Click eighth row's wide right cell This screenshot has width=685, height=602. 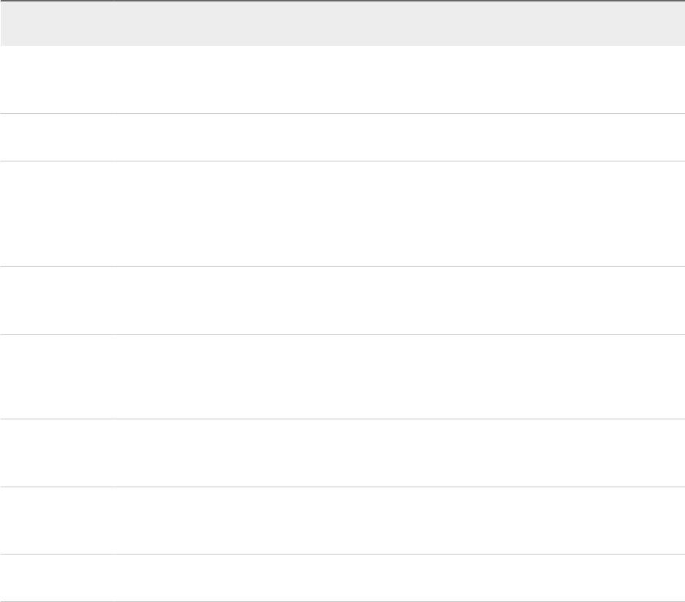point(399,578)
